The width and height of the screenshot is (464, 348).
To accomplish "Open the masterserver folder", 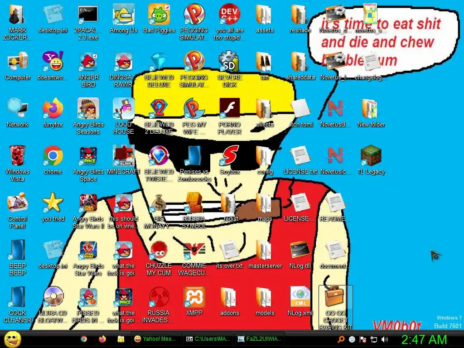I will [x=265, y=254].
